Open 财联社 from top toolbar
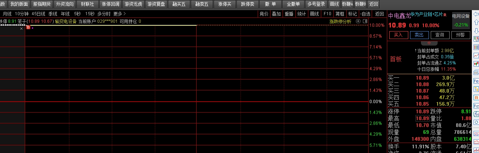The image size is (479, 153). coord(87,4)
